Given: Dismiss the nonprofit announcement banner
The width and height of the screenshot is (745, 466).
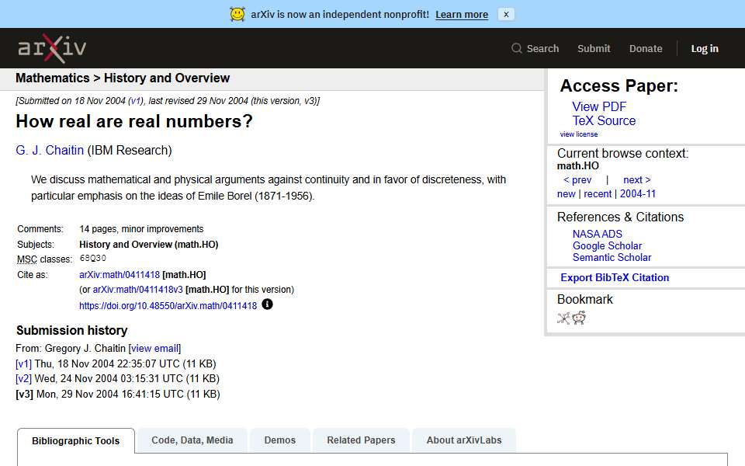Looking at the screenshot, I should tap(506, 14).
